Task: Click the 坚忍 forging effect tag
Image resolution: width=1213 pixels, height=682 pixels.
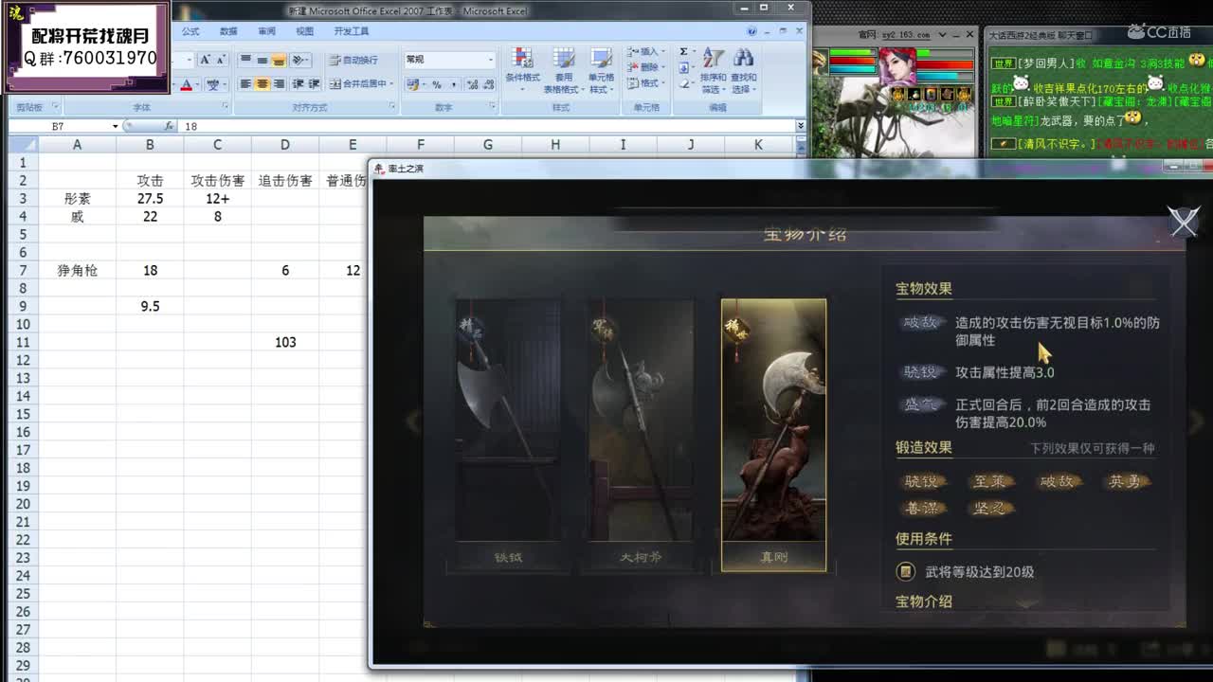Action: 989,508
